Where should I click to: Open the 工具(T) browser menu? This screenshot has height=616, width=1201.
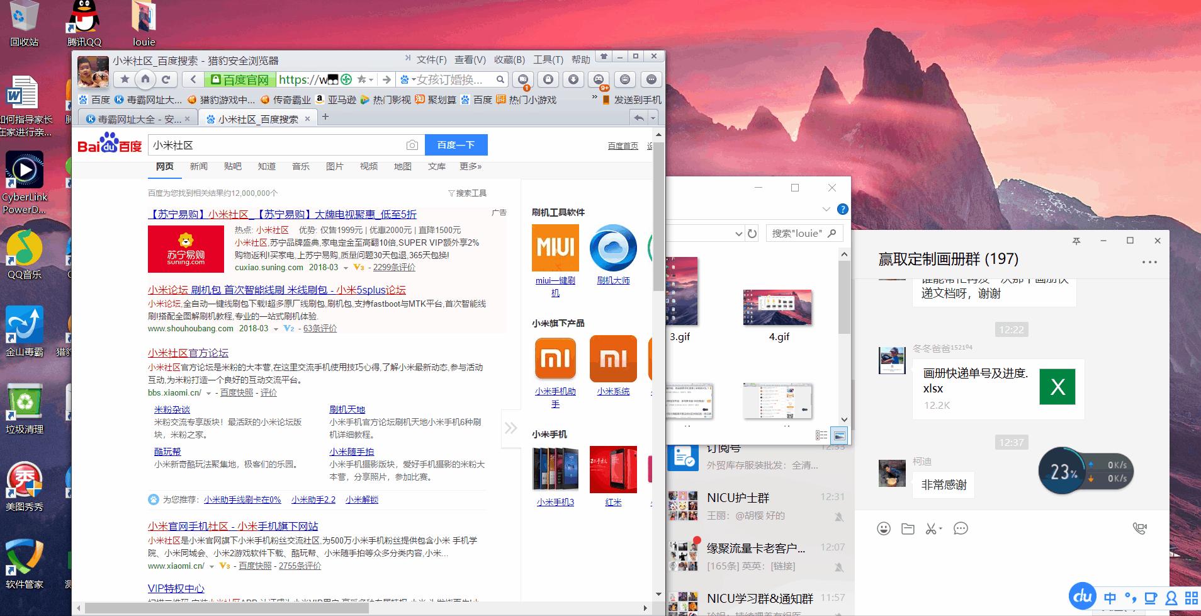[548, 60]
